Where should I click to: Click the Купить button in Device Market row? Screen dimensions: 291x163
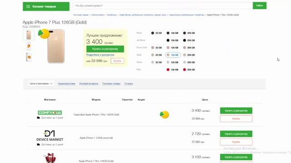236,142
